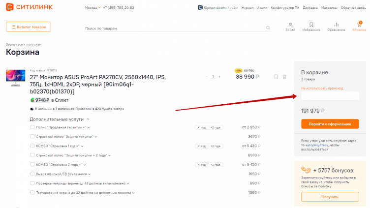Expand КОМБО "Страховка 1 год +" details
Viewport: 370px width, 208px height.
coord(82,146)
